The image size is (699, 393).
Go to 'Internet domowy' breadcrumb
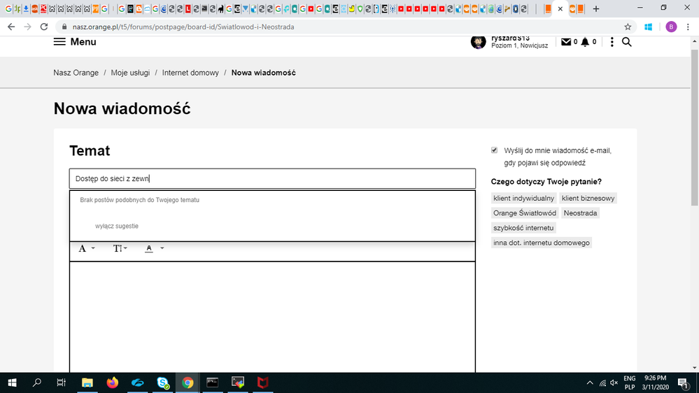[190, 73]
